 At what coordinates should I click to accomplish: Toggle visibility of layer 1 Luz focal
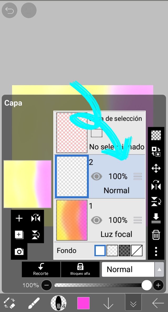[96, 220]
